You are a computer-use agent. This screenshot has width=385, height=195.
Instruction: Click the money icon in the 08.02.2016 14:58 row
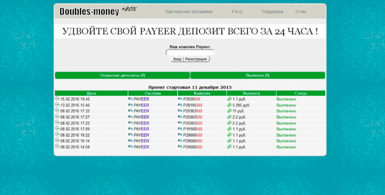[229, 147]
